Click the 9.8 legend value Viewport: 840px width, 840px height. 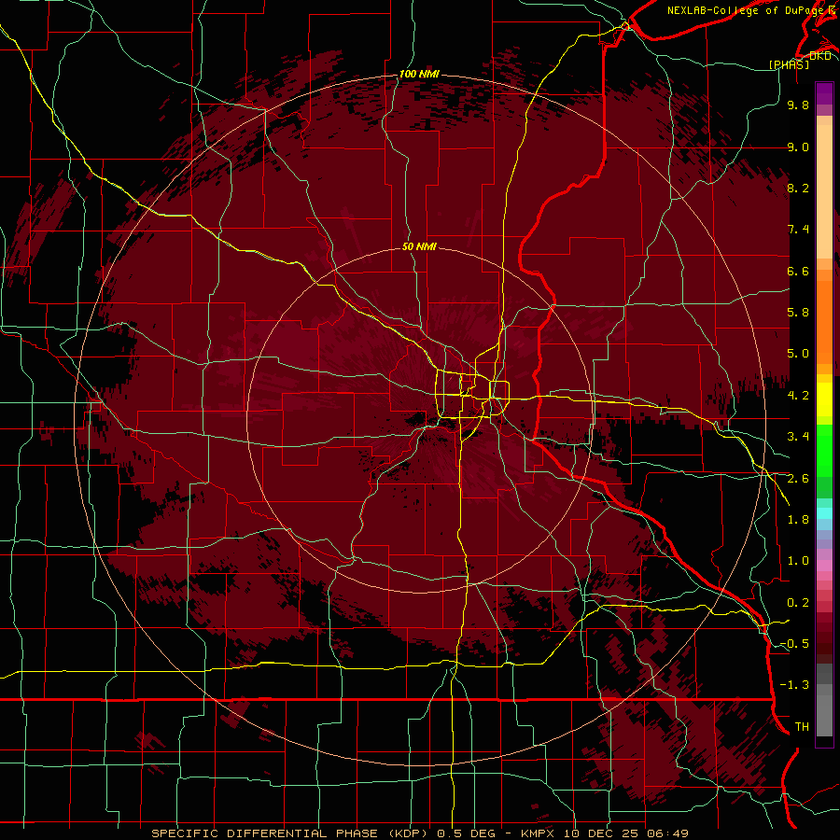tap(798, 105)
